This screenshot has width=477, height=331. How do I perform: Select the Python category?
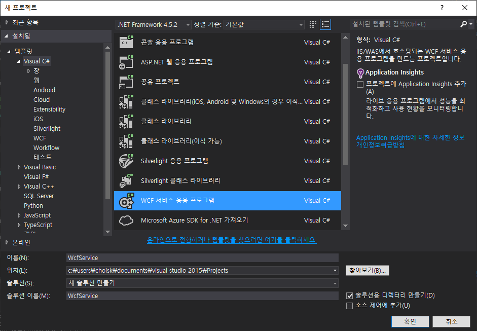33,206
